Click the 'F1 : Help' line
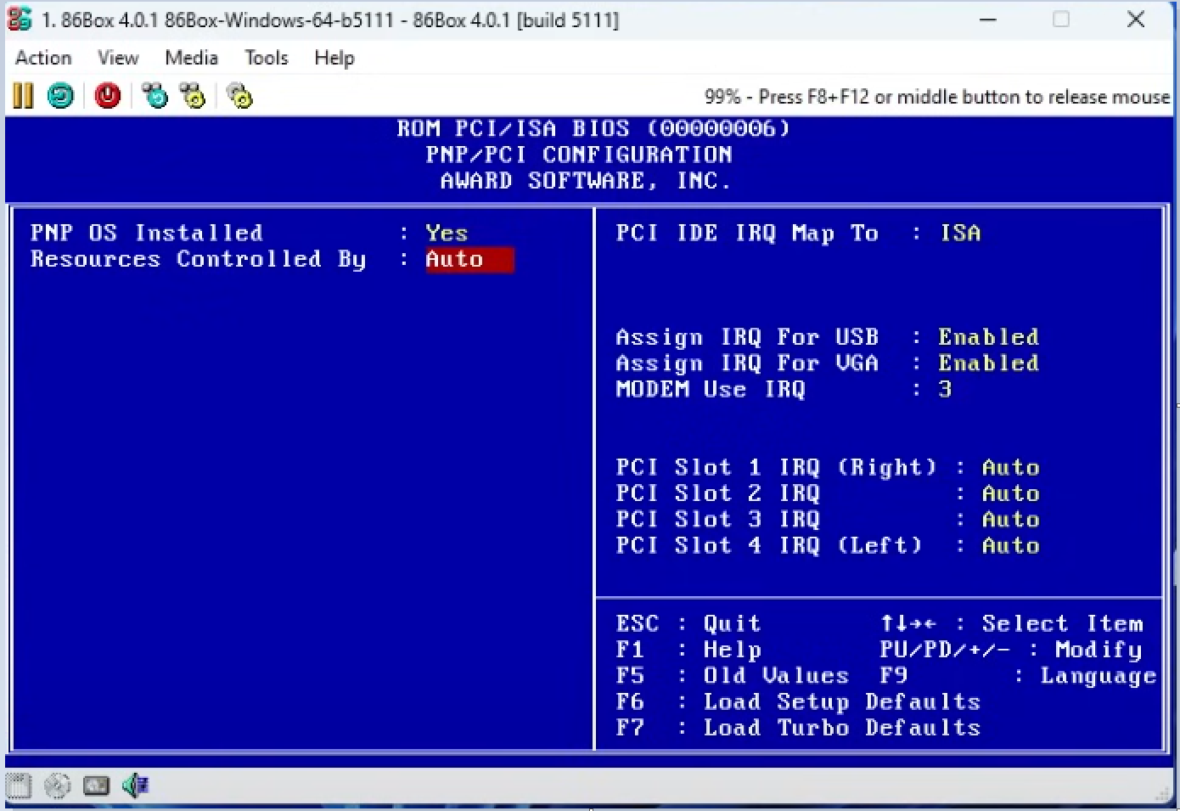The height and width of the screenshot is (811, 1180). (x=688, y=650)
